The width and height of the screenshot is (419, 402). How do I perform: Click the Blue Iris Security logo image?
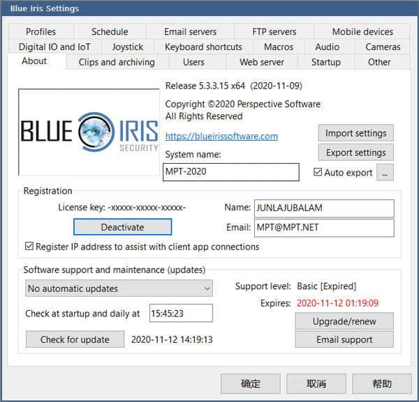point(89,132)
